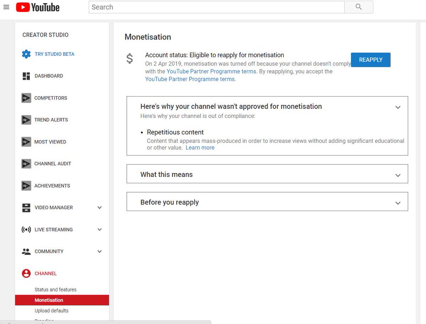Expand the 'What this means' section

tap(398, 175)
